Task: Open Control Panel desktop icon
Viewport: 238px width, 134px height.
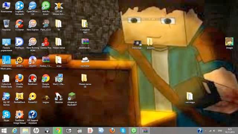Action: [6, 45]
